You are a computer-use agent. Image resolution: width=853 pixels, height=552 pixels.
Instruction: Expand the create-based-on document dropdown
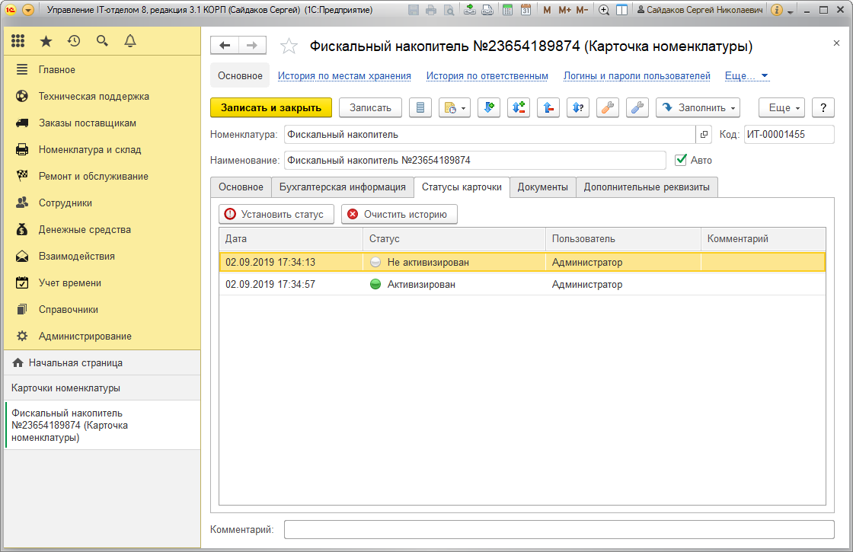(x=454, y=107)
